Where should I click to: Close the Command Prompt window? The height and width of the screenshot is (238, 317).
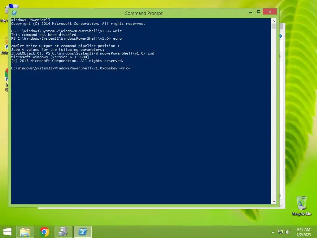point(270,12)
